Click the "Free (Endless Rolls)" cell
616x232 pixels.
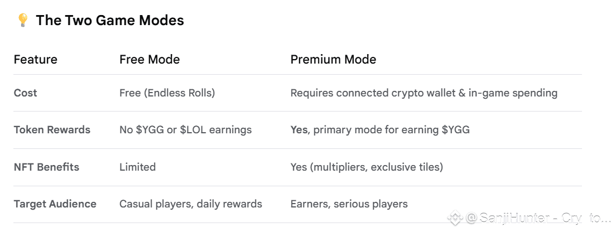tap(167, 93)
